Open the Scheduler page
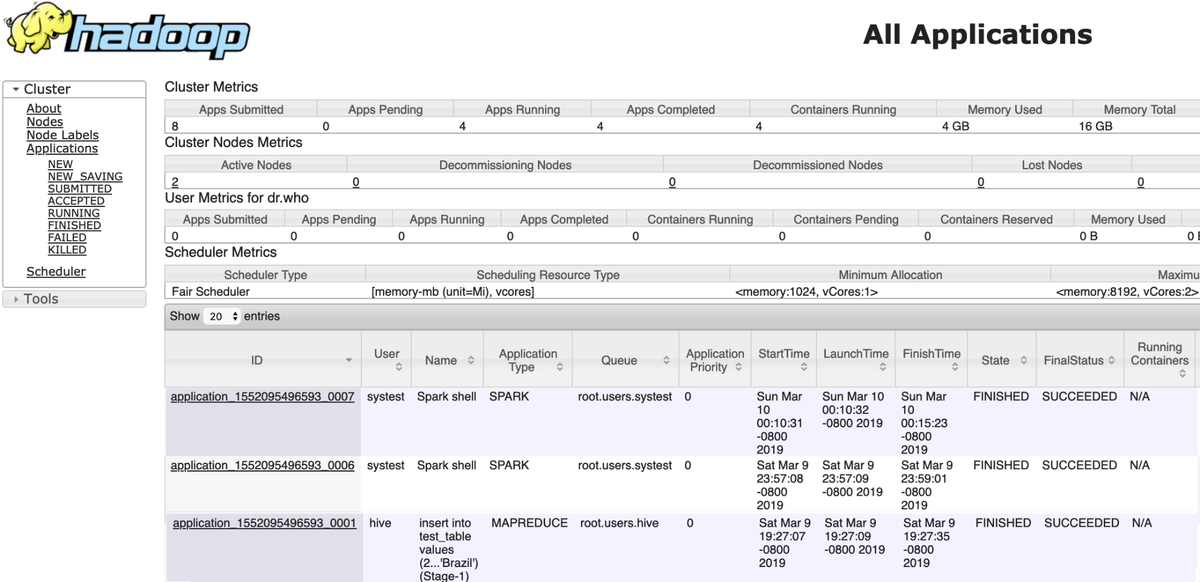Viewport: 1200px width, 582px height. point(56,272)
